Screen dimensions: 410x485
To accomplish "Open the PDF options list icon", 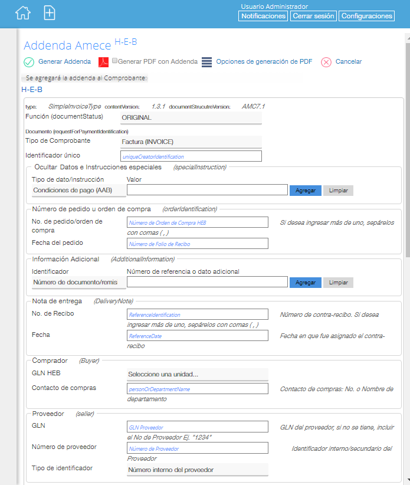I will pyautogui.click(x=206, y=62).
